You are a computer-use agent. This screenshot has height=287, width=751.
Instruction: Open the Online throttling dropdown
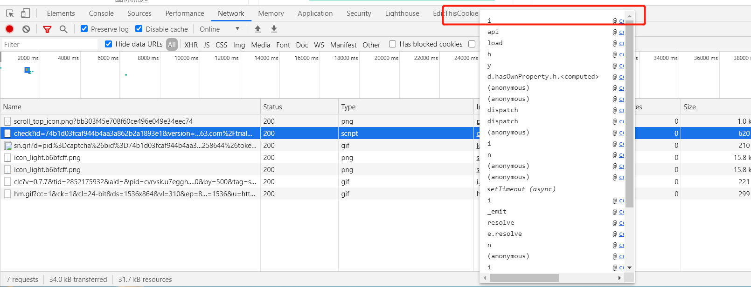coord(219,29)
